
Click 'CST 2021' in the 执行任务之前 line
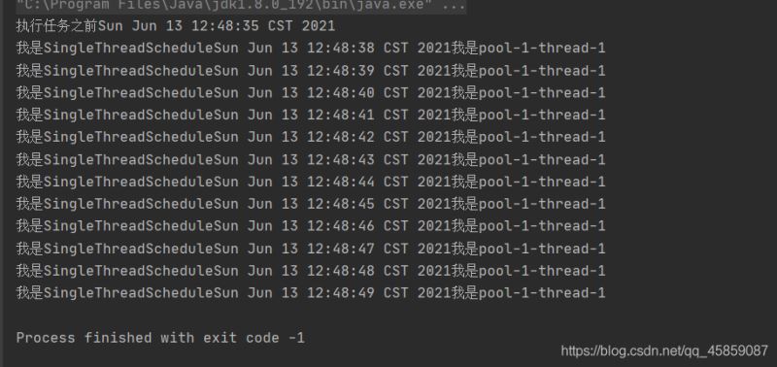click(x=301, y=26)
